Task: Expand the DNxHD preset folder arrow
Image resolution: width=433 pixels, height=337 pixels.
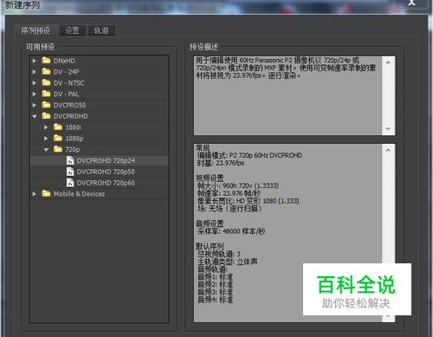Action: point(35,61)
